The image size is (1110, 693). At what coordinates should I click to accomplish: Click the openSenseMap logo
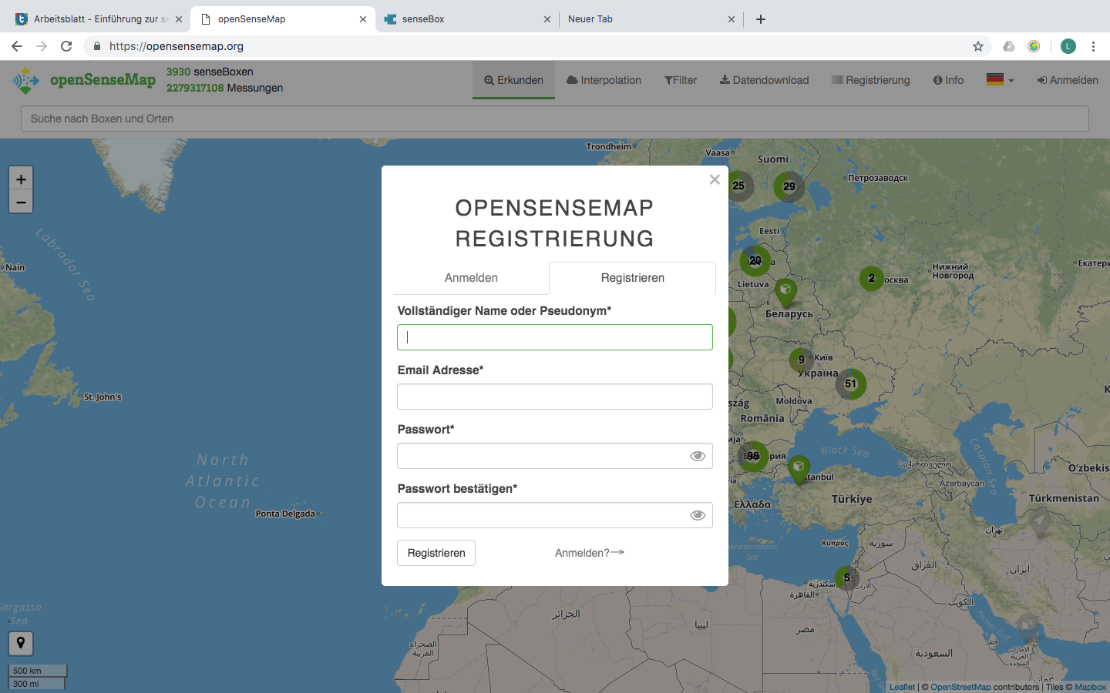point(84,80)
